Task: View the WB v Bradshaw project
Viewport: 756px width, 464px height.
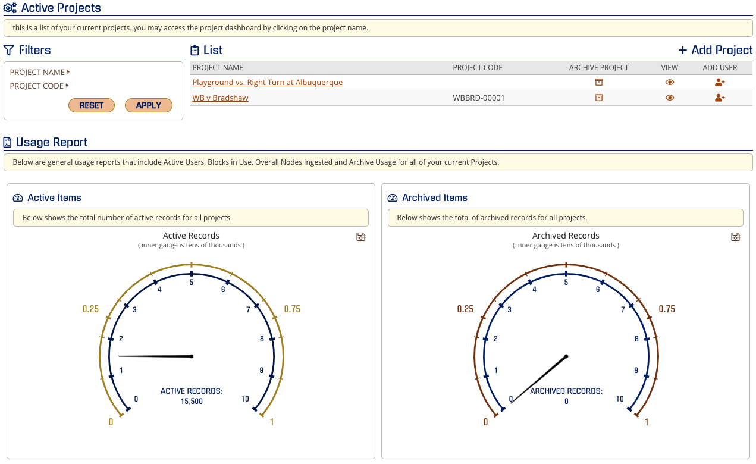Action: point(670,98)
